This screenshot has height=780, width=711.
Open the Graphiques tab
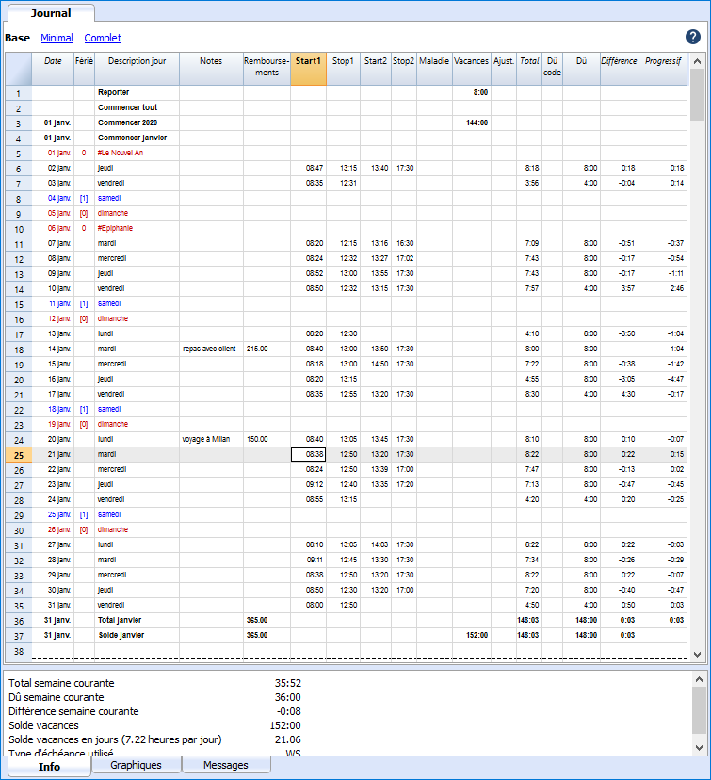pyautogui.click(x=136, y=765)
